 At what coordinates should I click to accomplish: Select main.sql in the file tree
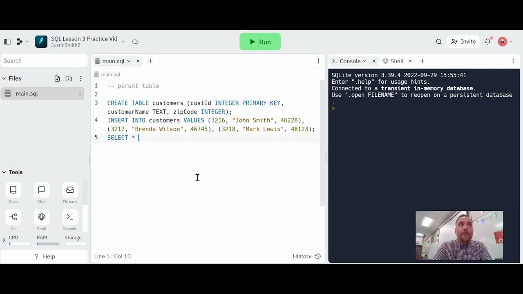point(42,94)
